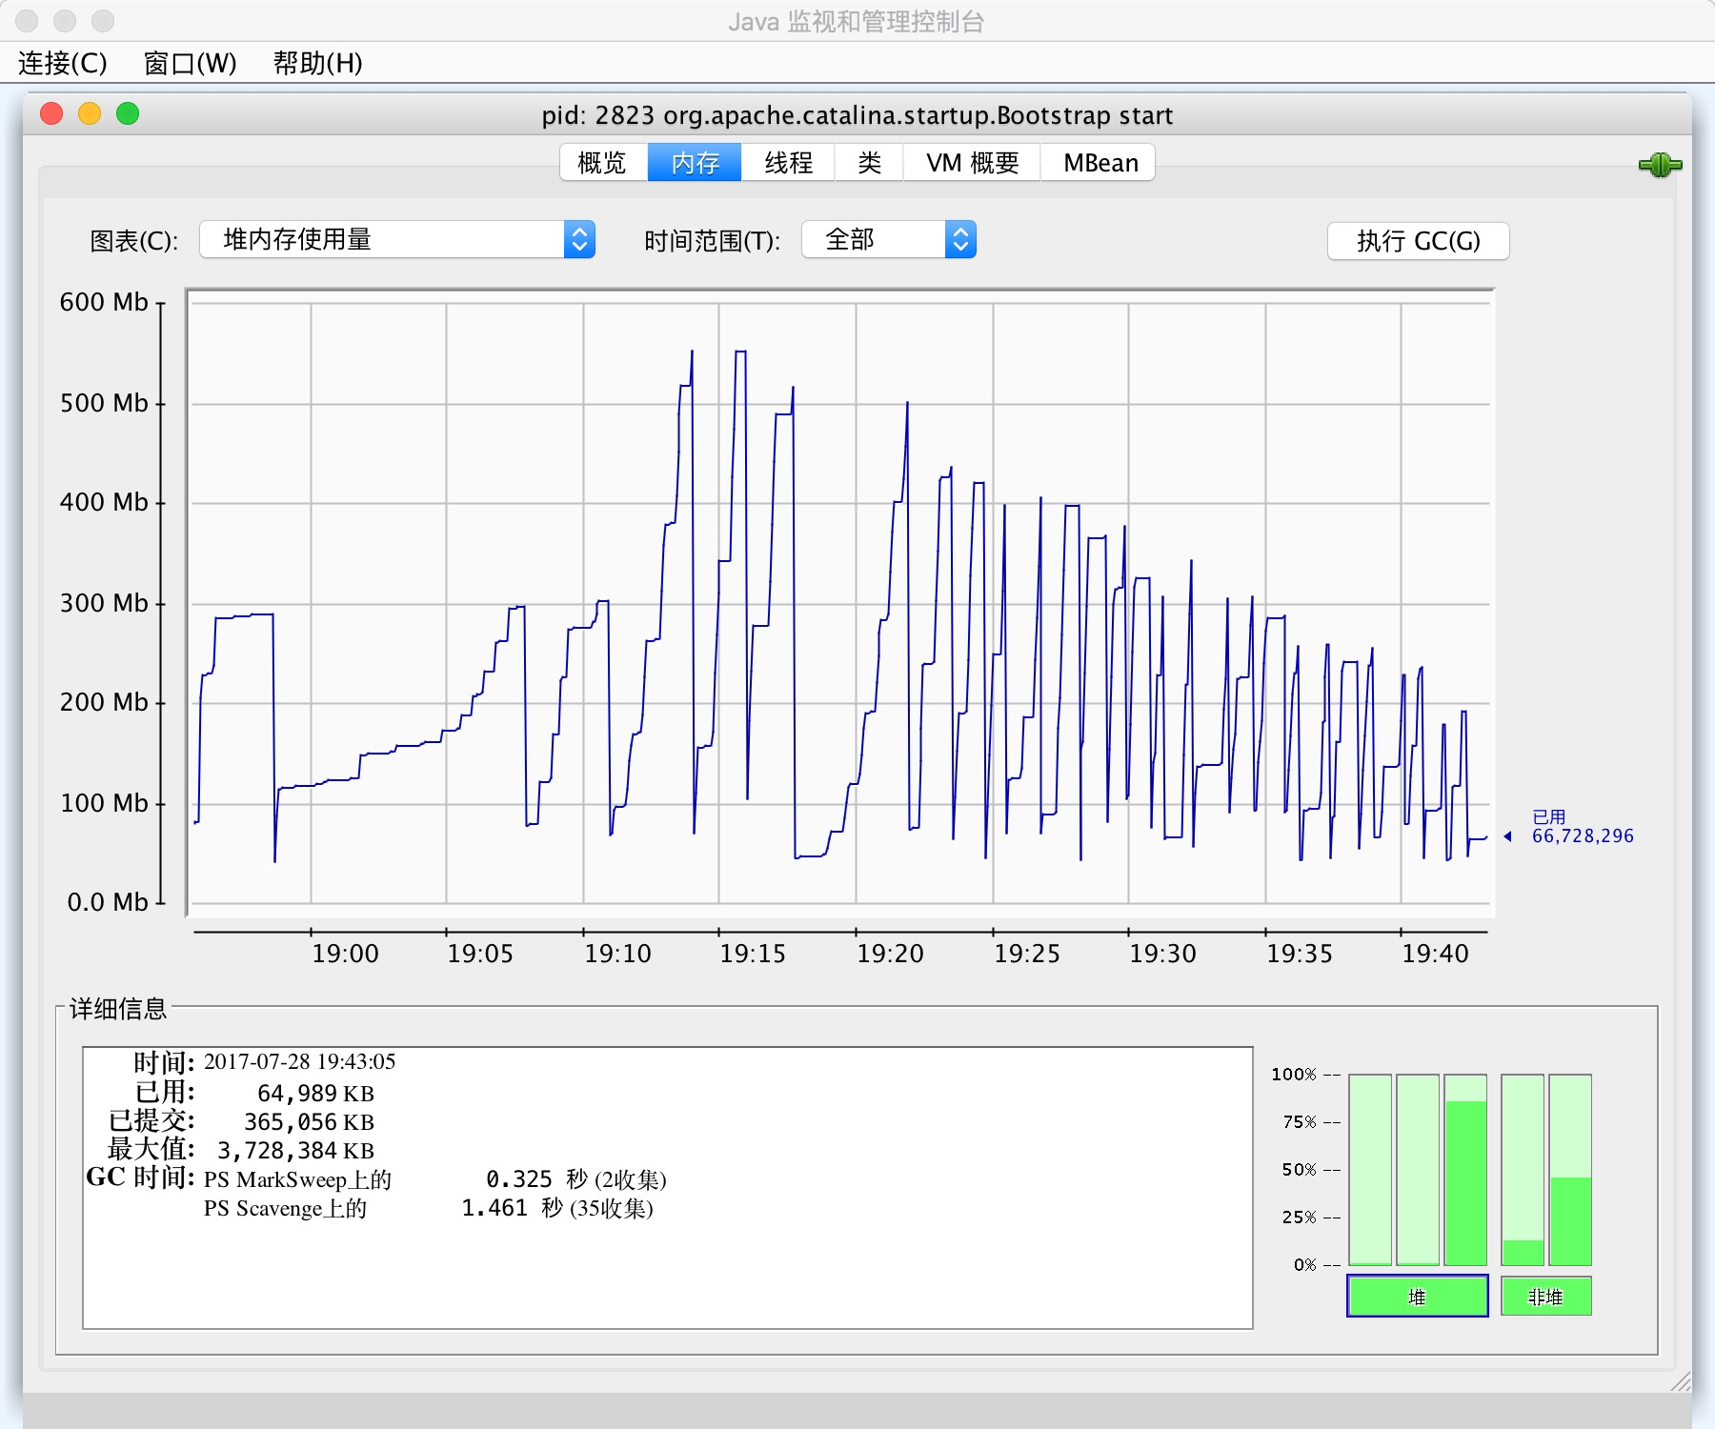Open the 类 tab
This screenshot has width=1715, height=1429.
coord(869,163)
